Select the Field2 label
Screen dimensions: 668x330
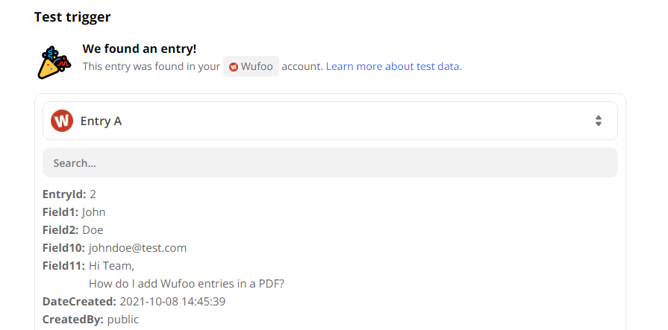pyautogui.click(x=60, y=230)
